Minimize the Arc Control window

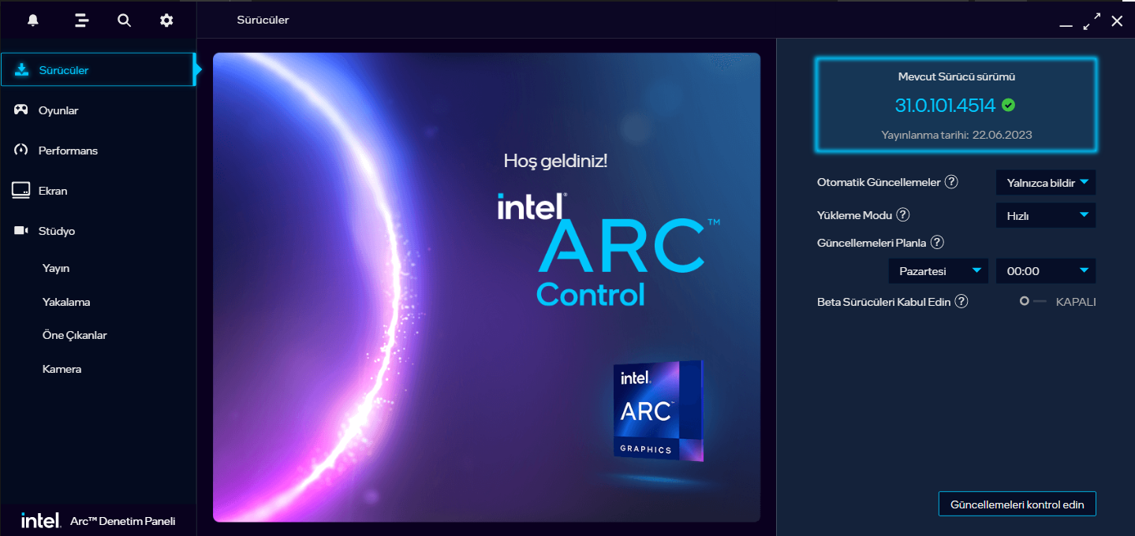[x=1066, y=24]
